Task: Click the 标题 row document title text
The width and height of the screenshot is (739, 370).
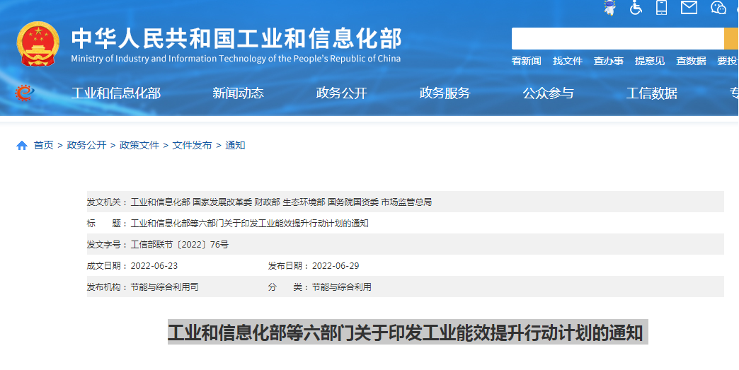Action: pos(249,224)
